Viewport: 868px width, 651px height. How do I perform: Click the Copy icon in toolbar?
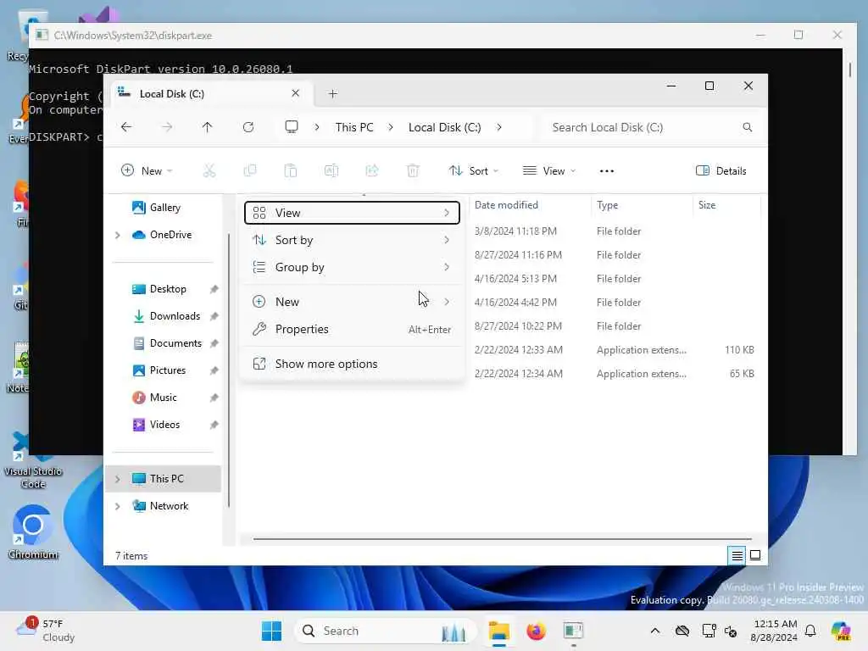[250, 171]
